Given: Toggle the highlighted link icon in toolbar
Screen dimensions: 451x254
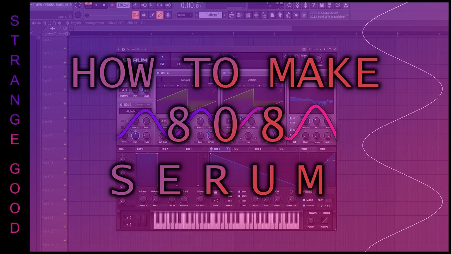Looking at the screenshot, I should coord(160,15).
